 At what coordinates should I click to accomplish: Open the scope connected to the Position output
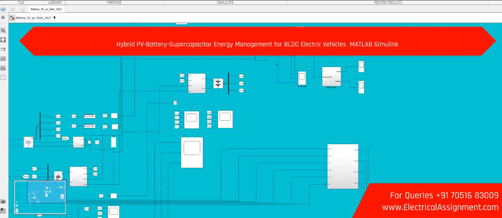(x=361, y=88)
